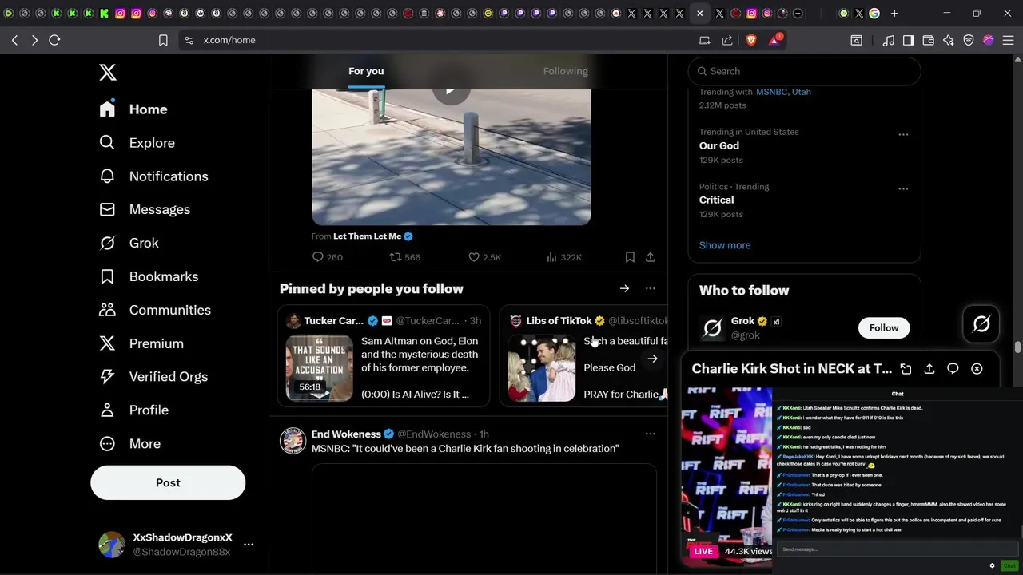This screenshot has height=575, width=1023.
Task: Toggle the browser sidebar panel
Action: coord(909,40)
